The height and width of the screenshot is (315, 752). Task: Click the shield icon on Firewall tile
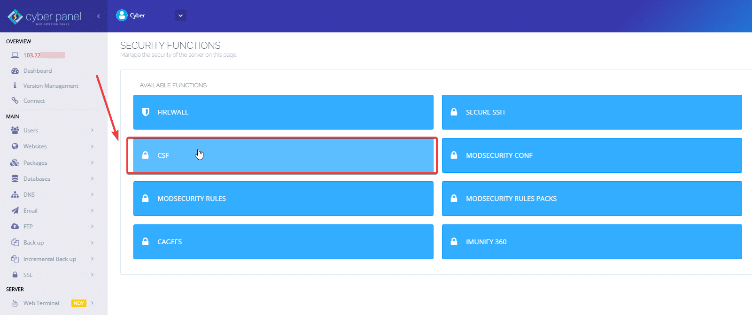click(146, 112)
